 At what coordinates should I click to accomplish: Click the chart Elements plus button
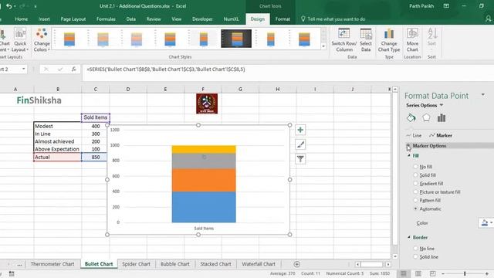(x=300, y=130)
